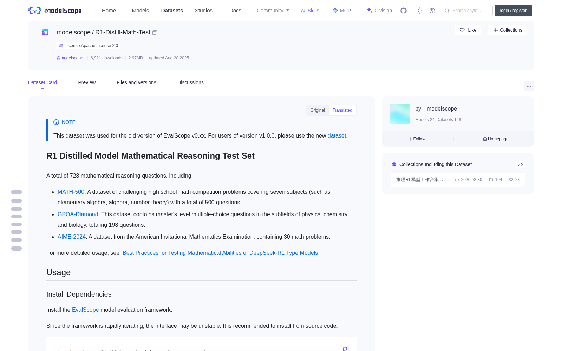This screenshot has width=562, height=351.
Task: Click the NOTE info icon
Action: click(56, 122)
